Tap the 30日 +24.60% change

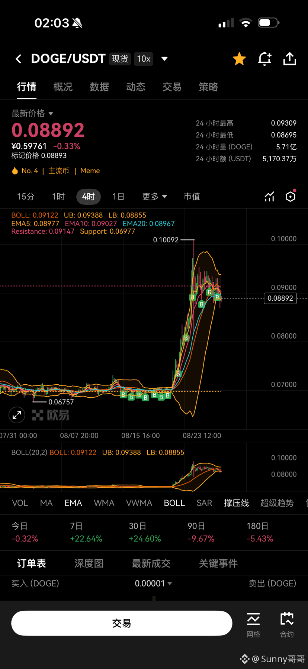(145, 533)
